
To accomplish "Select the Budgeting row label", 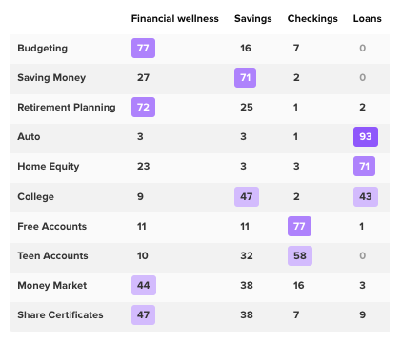I will click(x=43, y=48).
